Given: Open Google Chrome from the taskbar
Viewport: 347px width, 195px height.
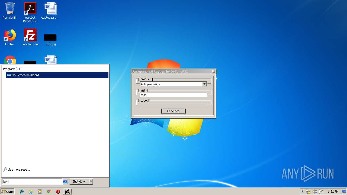Looking at the screenshot, I should tap(49, 191).
